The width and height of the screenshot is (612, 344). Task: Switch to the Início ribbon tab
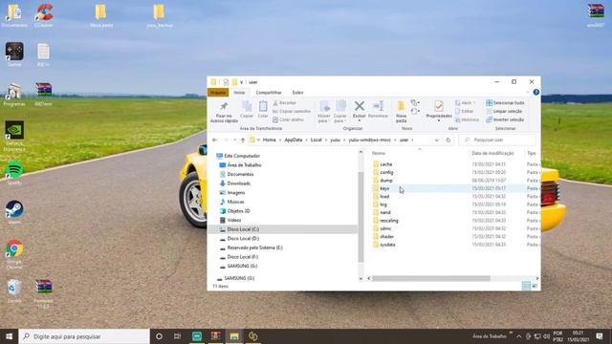239,93
